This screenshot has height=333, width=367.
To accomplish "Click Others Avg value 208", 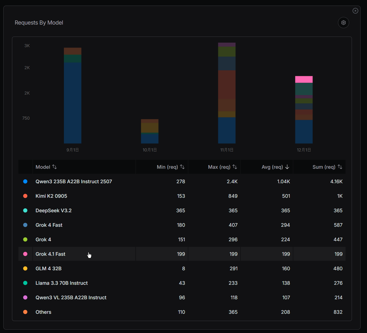I will 286,312.
